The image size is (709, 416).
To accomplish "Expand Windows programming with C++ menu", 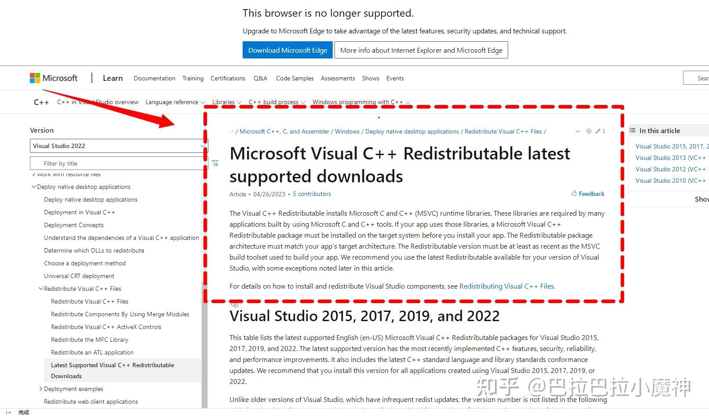I will [x=361, y=102].
